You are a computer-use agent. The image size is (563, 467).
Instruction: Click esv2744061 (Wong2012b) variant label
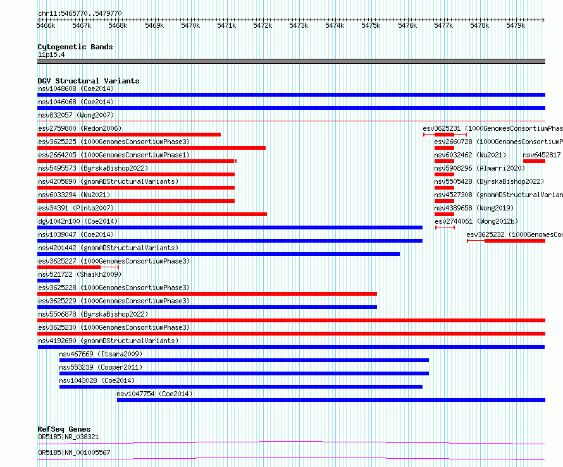coord(476,221)
